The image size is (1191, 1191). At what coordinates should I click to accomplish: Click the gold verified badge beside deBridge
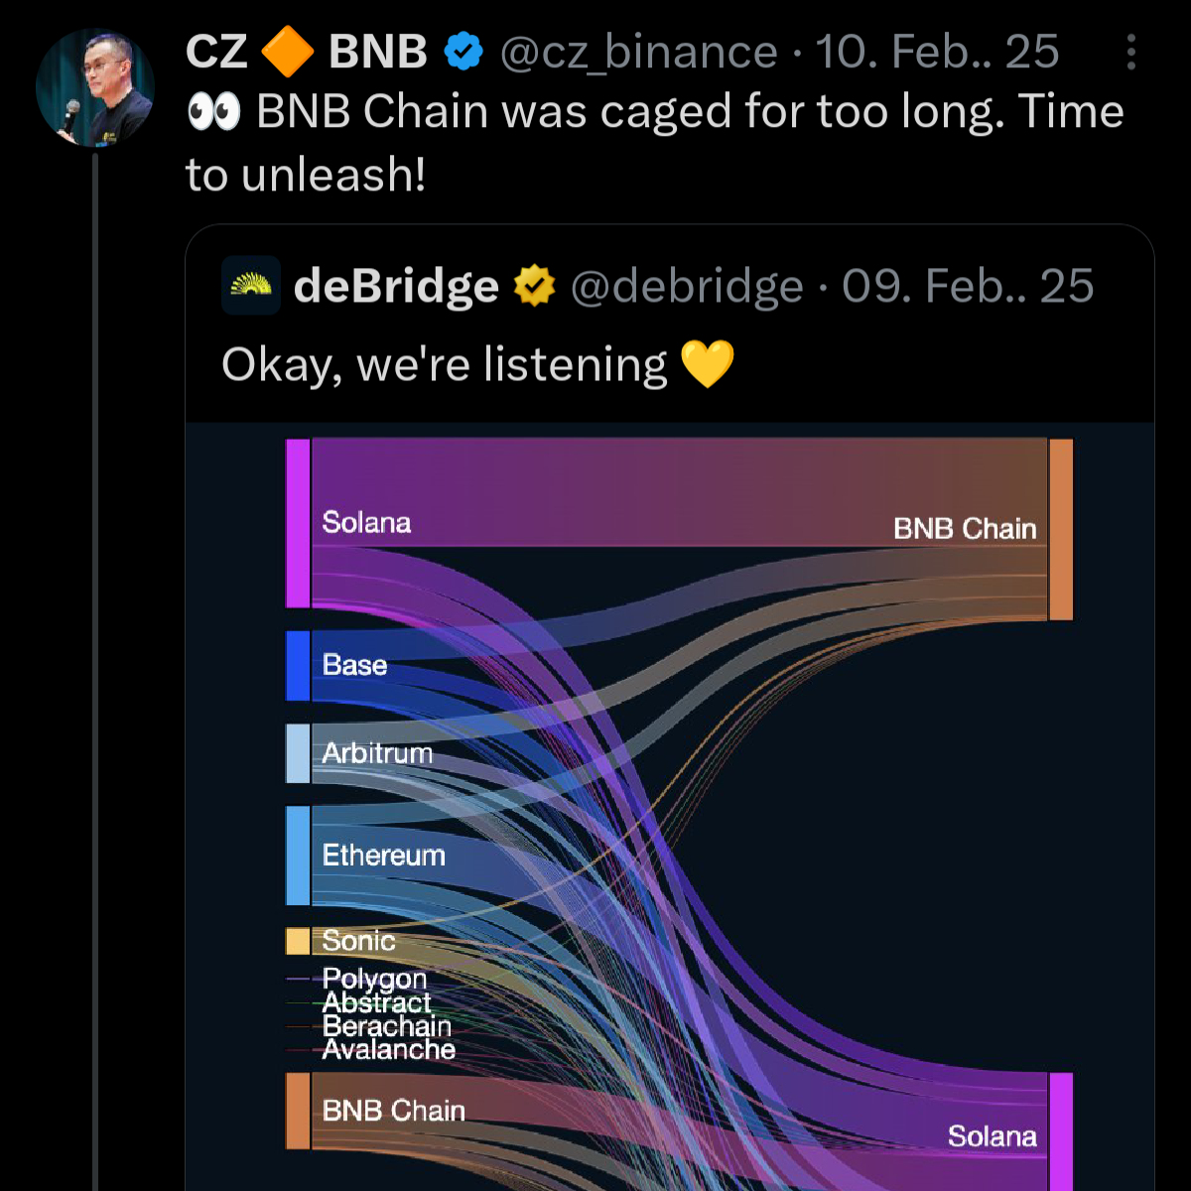coord(534,286)
